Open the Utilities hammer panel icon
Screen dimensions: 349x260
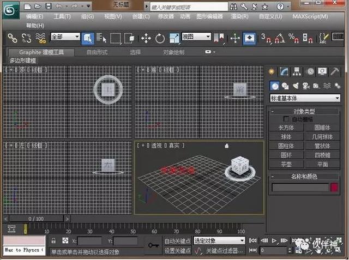coord(335,71)
